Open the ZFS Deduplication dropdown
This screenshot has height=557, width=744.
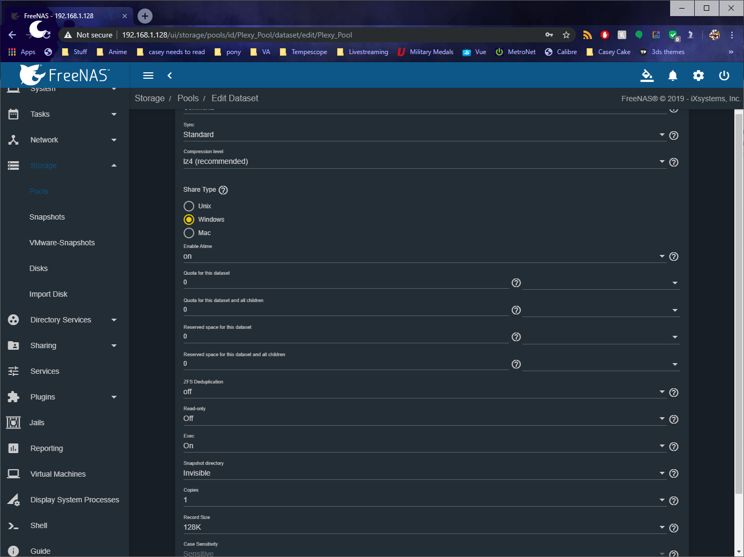click(424, 392)
